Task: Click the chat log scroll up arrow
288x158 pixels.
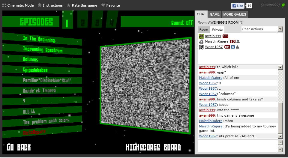Action: click(280, 67)
